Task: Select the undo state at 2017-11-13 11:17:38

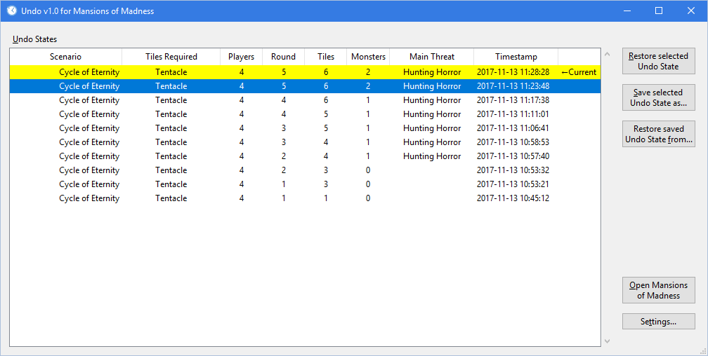Action: 306,100
